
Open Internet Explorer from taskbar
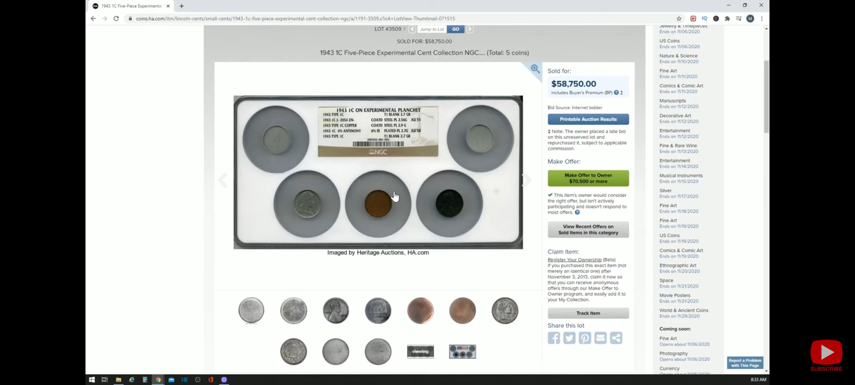131,380
